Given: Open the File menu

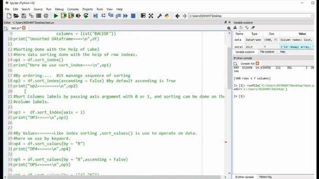Looking at the screenshot, I should coord(7,9).
